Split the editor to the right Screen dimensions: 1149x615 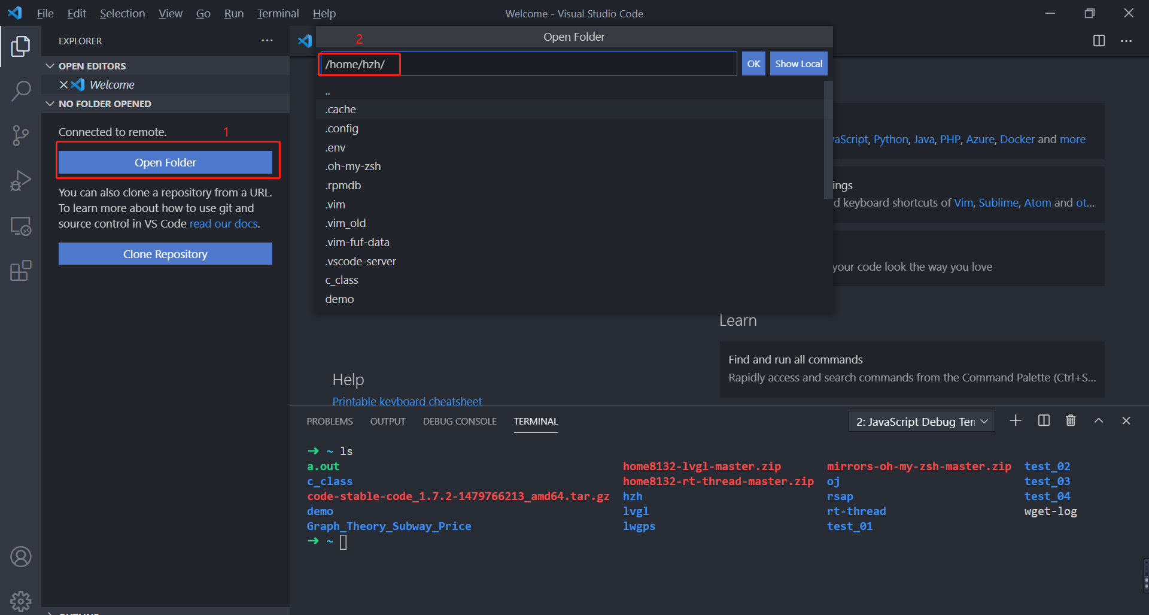[1099, 41]
